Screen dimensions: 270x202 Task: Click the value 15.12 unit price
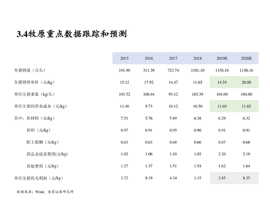click(x=125, y=82)
